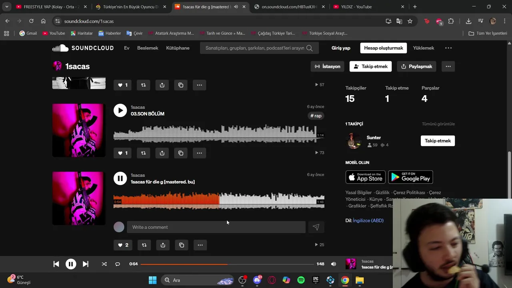
Task: Open the Yüklemek upload link
Action: pos(424,48)
